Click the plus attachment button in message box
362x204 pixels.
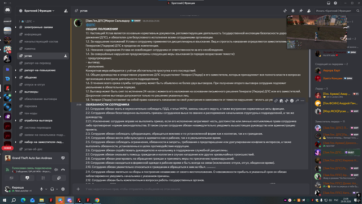click(78, 189)
